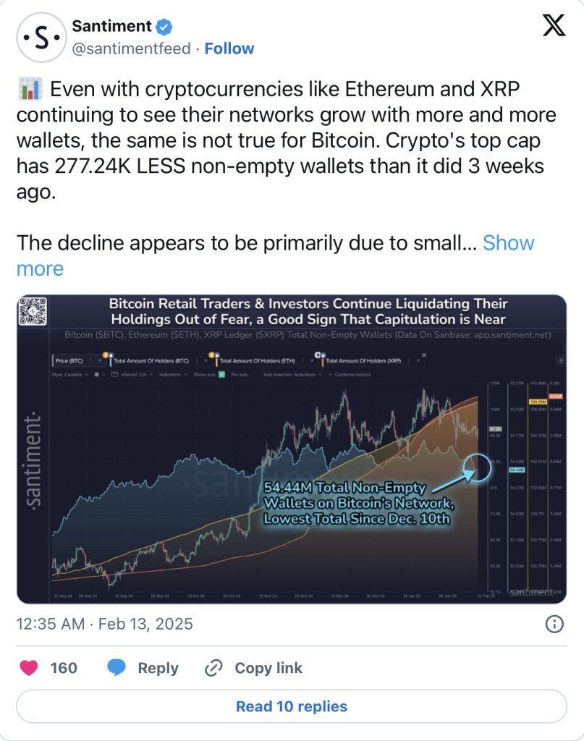Viewport: 584px width, 741px height.
Task: Click the Santiment profile avatar
Action: (41, 38)
